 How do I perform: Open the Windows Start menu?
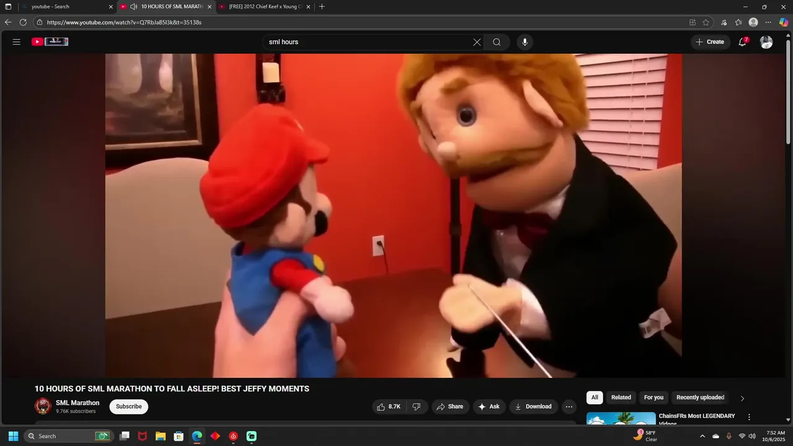coord(13,436)
